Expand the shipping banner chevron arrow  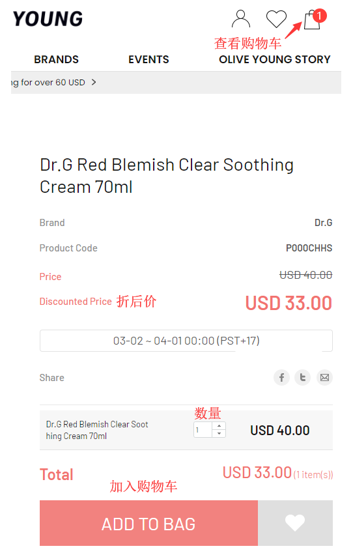click(x=94, y=82)
